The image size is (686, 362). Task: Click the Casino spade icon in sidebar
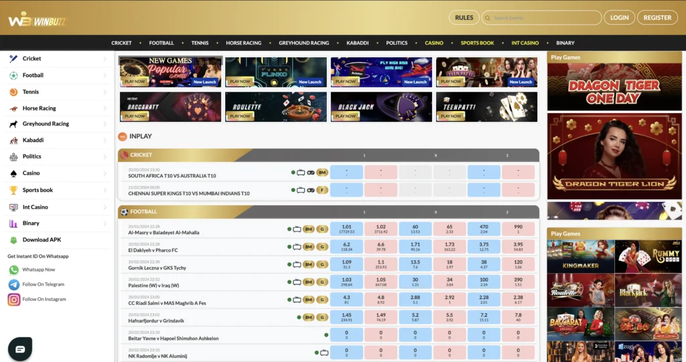(13, 173)
